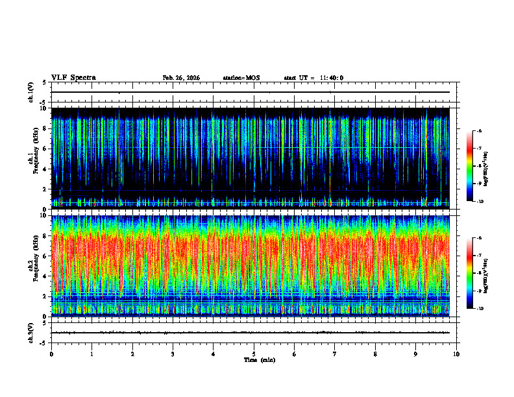
Task: Click ch.2 frequency tick label "0"
Action: coord(45,317)
